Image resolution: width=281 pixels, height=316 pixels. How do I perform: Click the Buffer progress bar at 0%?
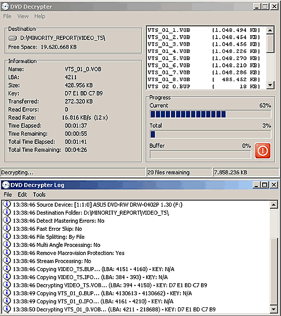click(200, 154)
